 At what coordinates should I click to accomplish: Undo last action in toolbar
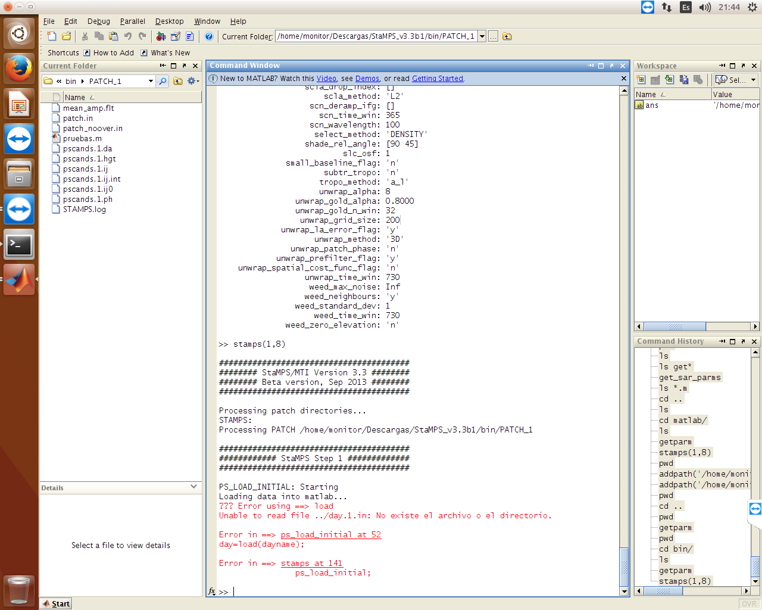(128, 36)
